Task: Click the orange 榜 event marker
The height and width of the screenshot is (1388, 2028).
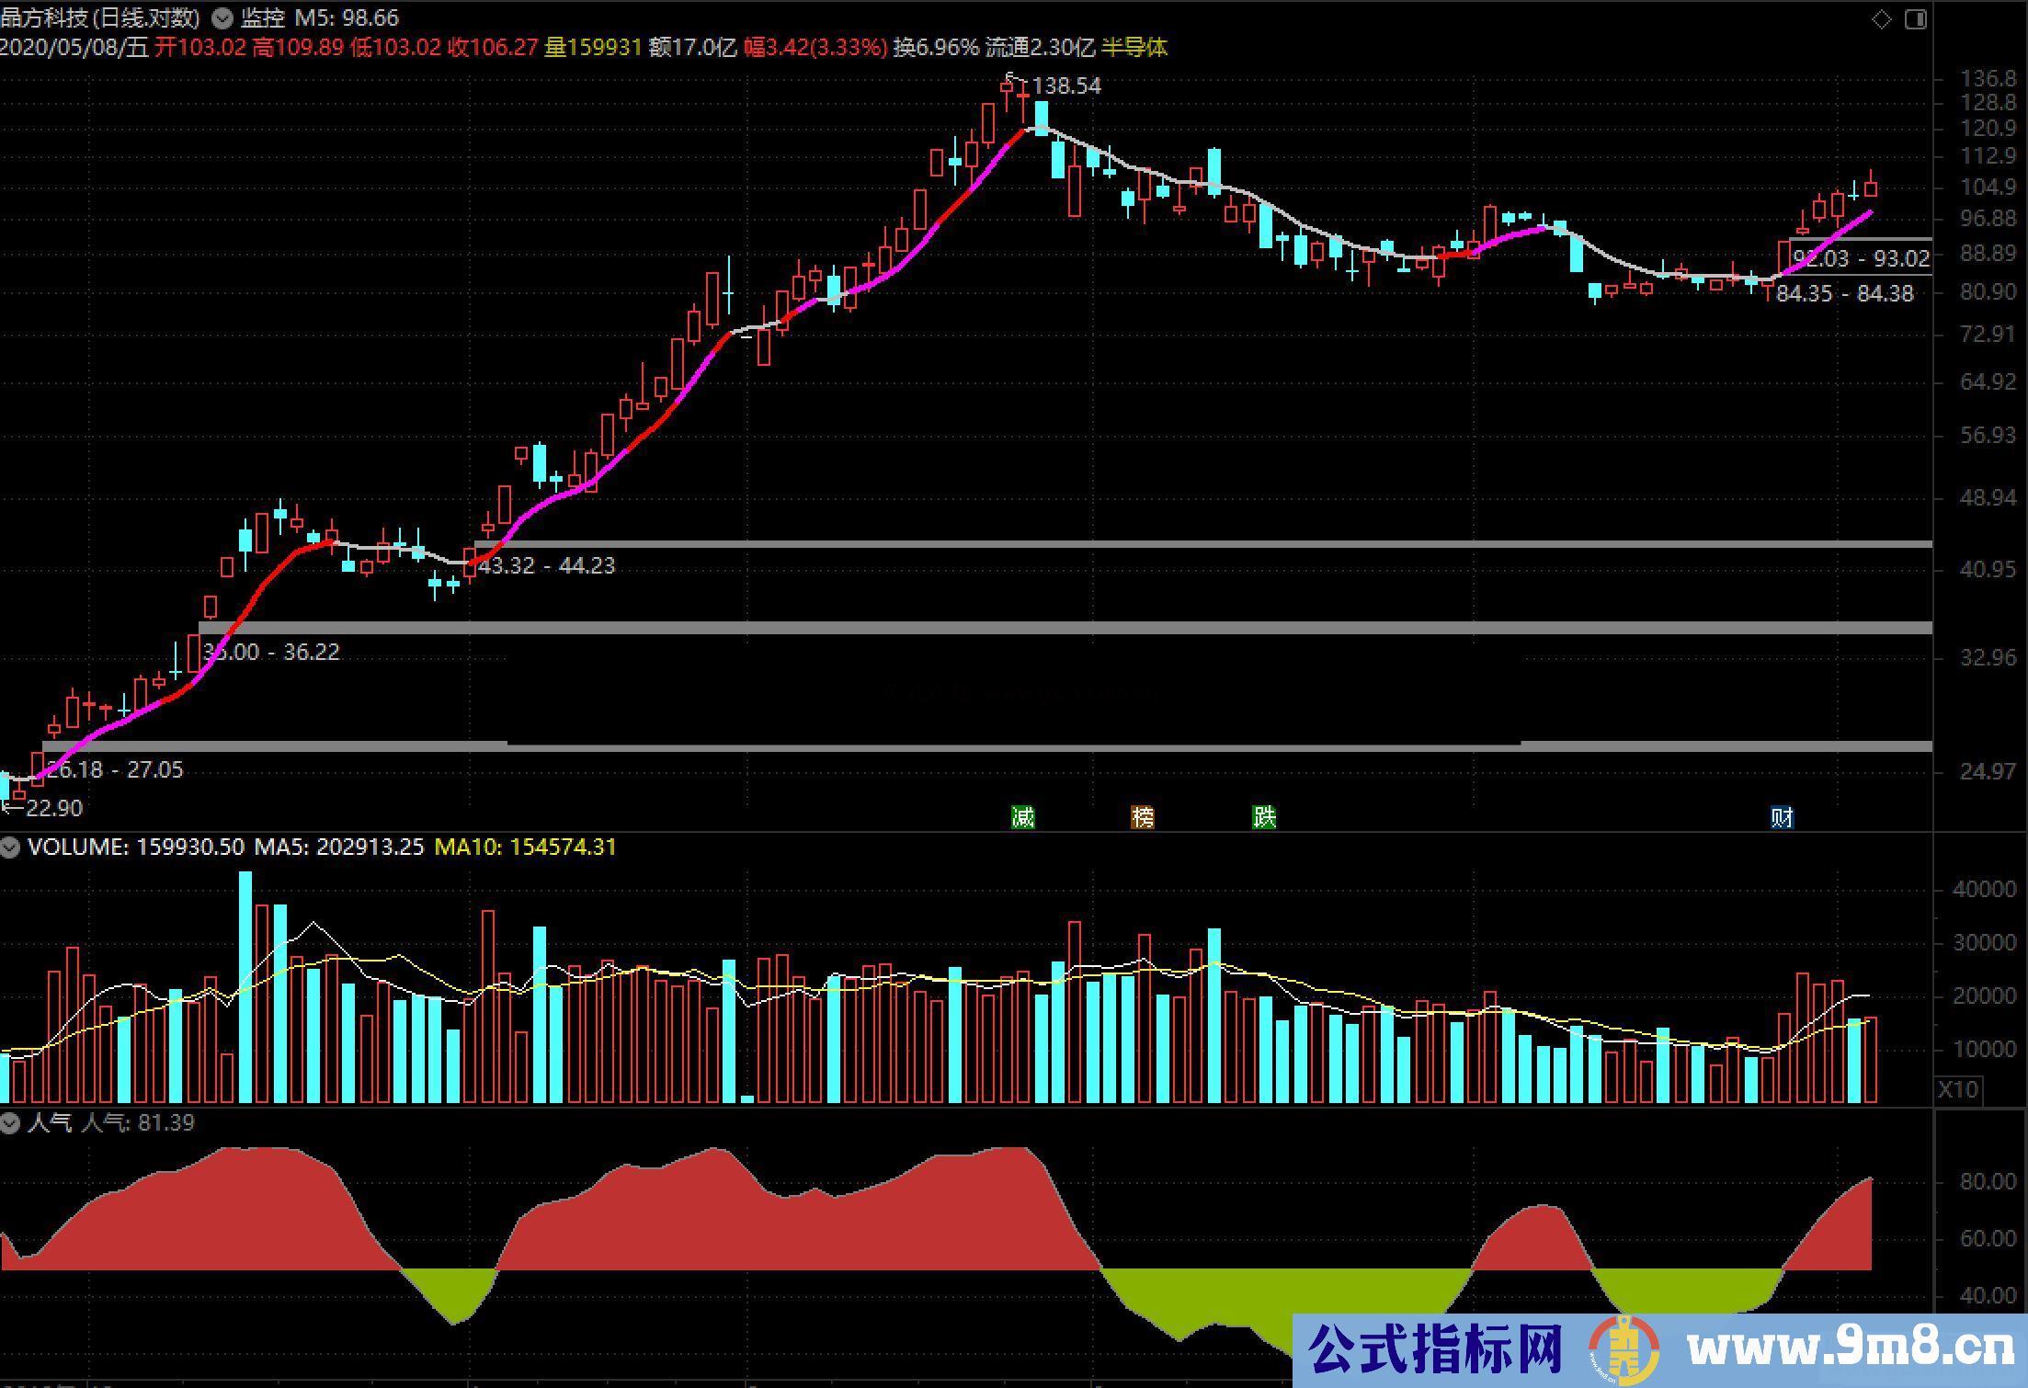Action: coord(1143,817)
